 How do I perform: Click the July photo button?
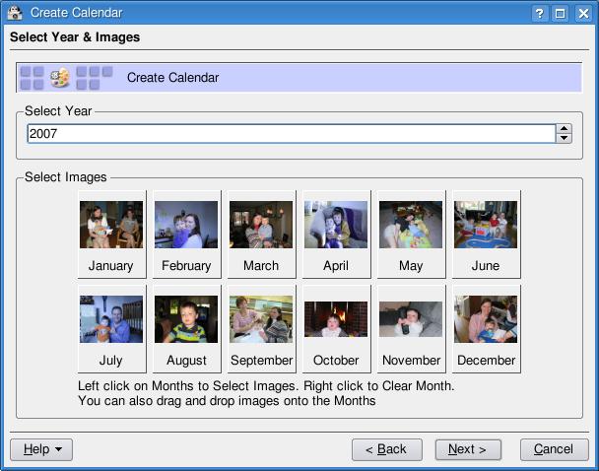pos(111,320)
